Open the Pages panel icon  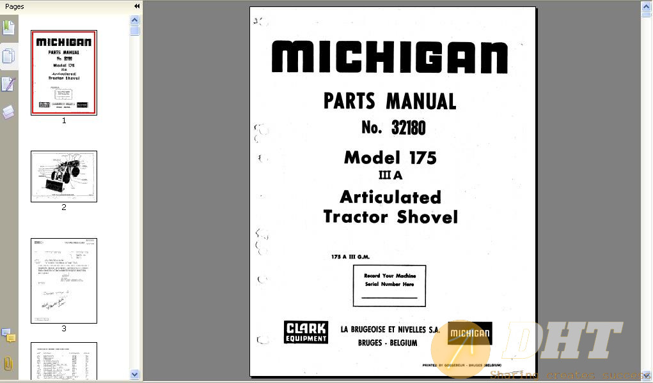click(8, 56)
